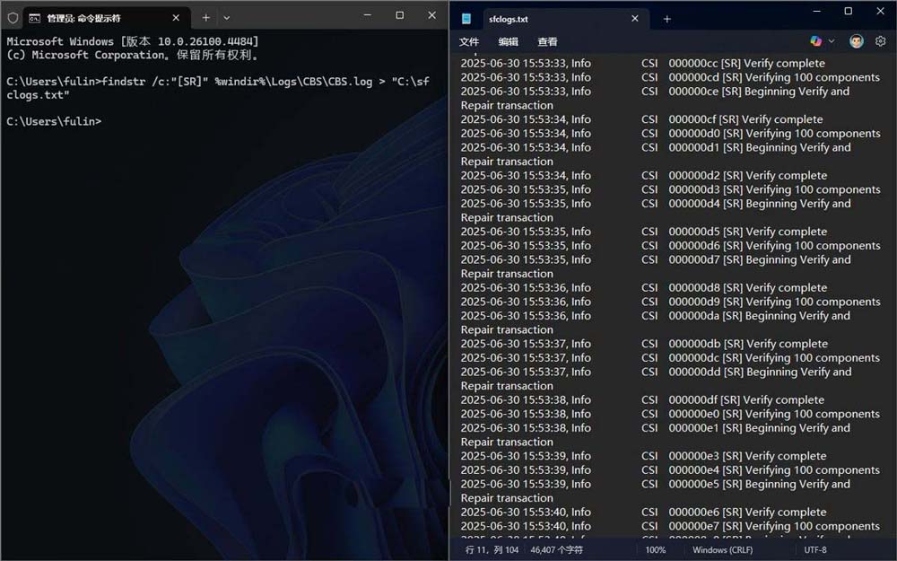897x561 pixels.
Task: Click log line 000000d0 Verifying 100 components
Action: click(670, 134)
